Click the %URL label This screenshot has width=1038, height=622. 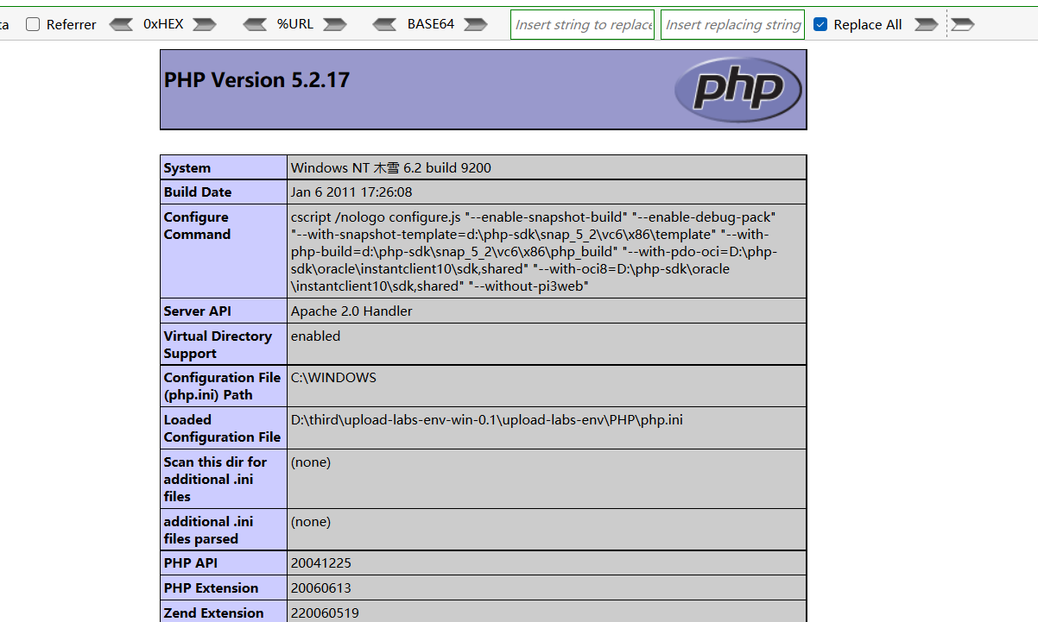point(295,24)
